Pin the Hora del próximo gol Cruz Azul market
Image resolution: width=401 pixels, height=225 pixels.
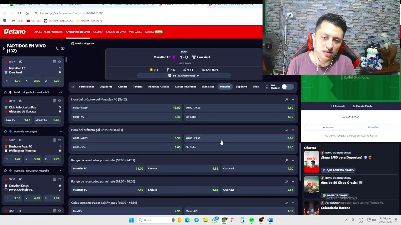tap(287, 130)
